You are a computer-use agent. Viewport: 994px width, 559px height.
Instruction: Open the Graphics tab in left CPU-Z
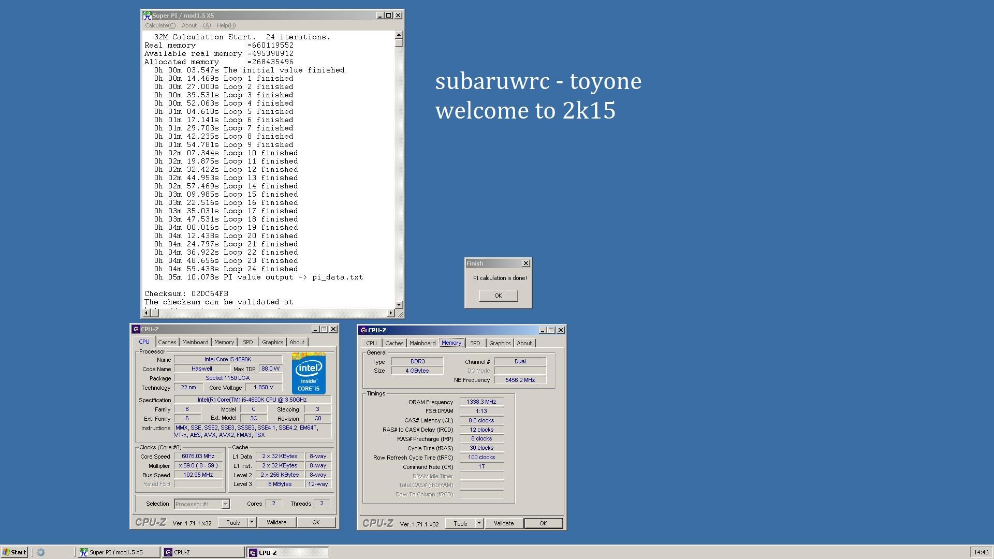(x=272, y=342)
